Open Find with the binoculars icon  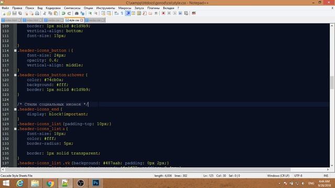tap(76, 13)
